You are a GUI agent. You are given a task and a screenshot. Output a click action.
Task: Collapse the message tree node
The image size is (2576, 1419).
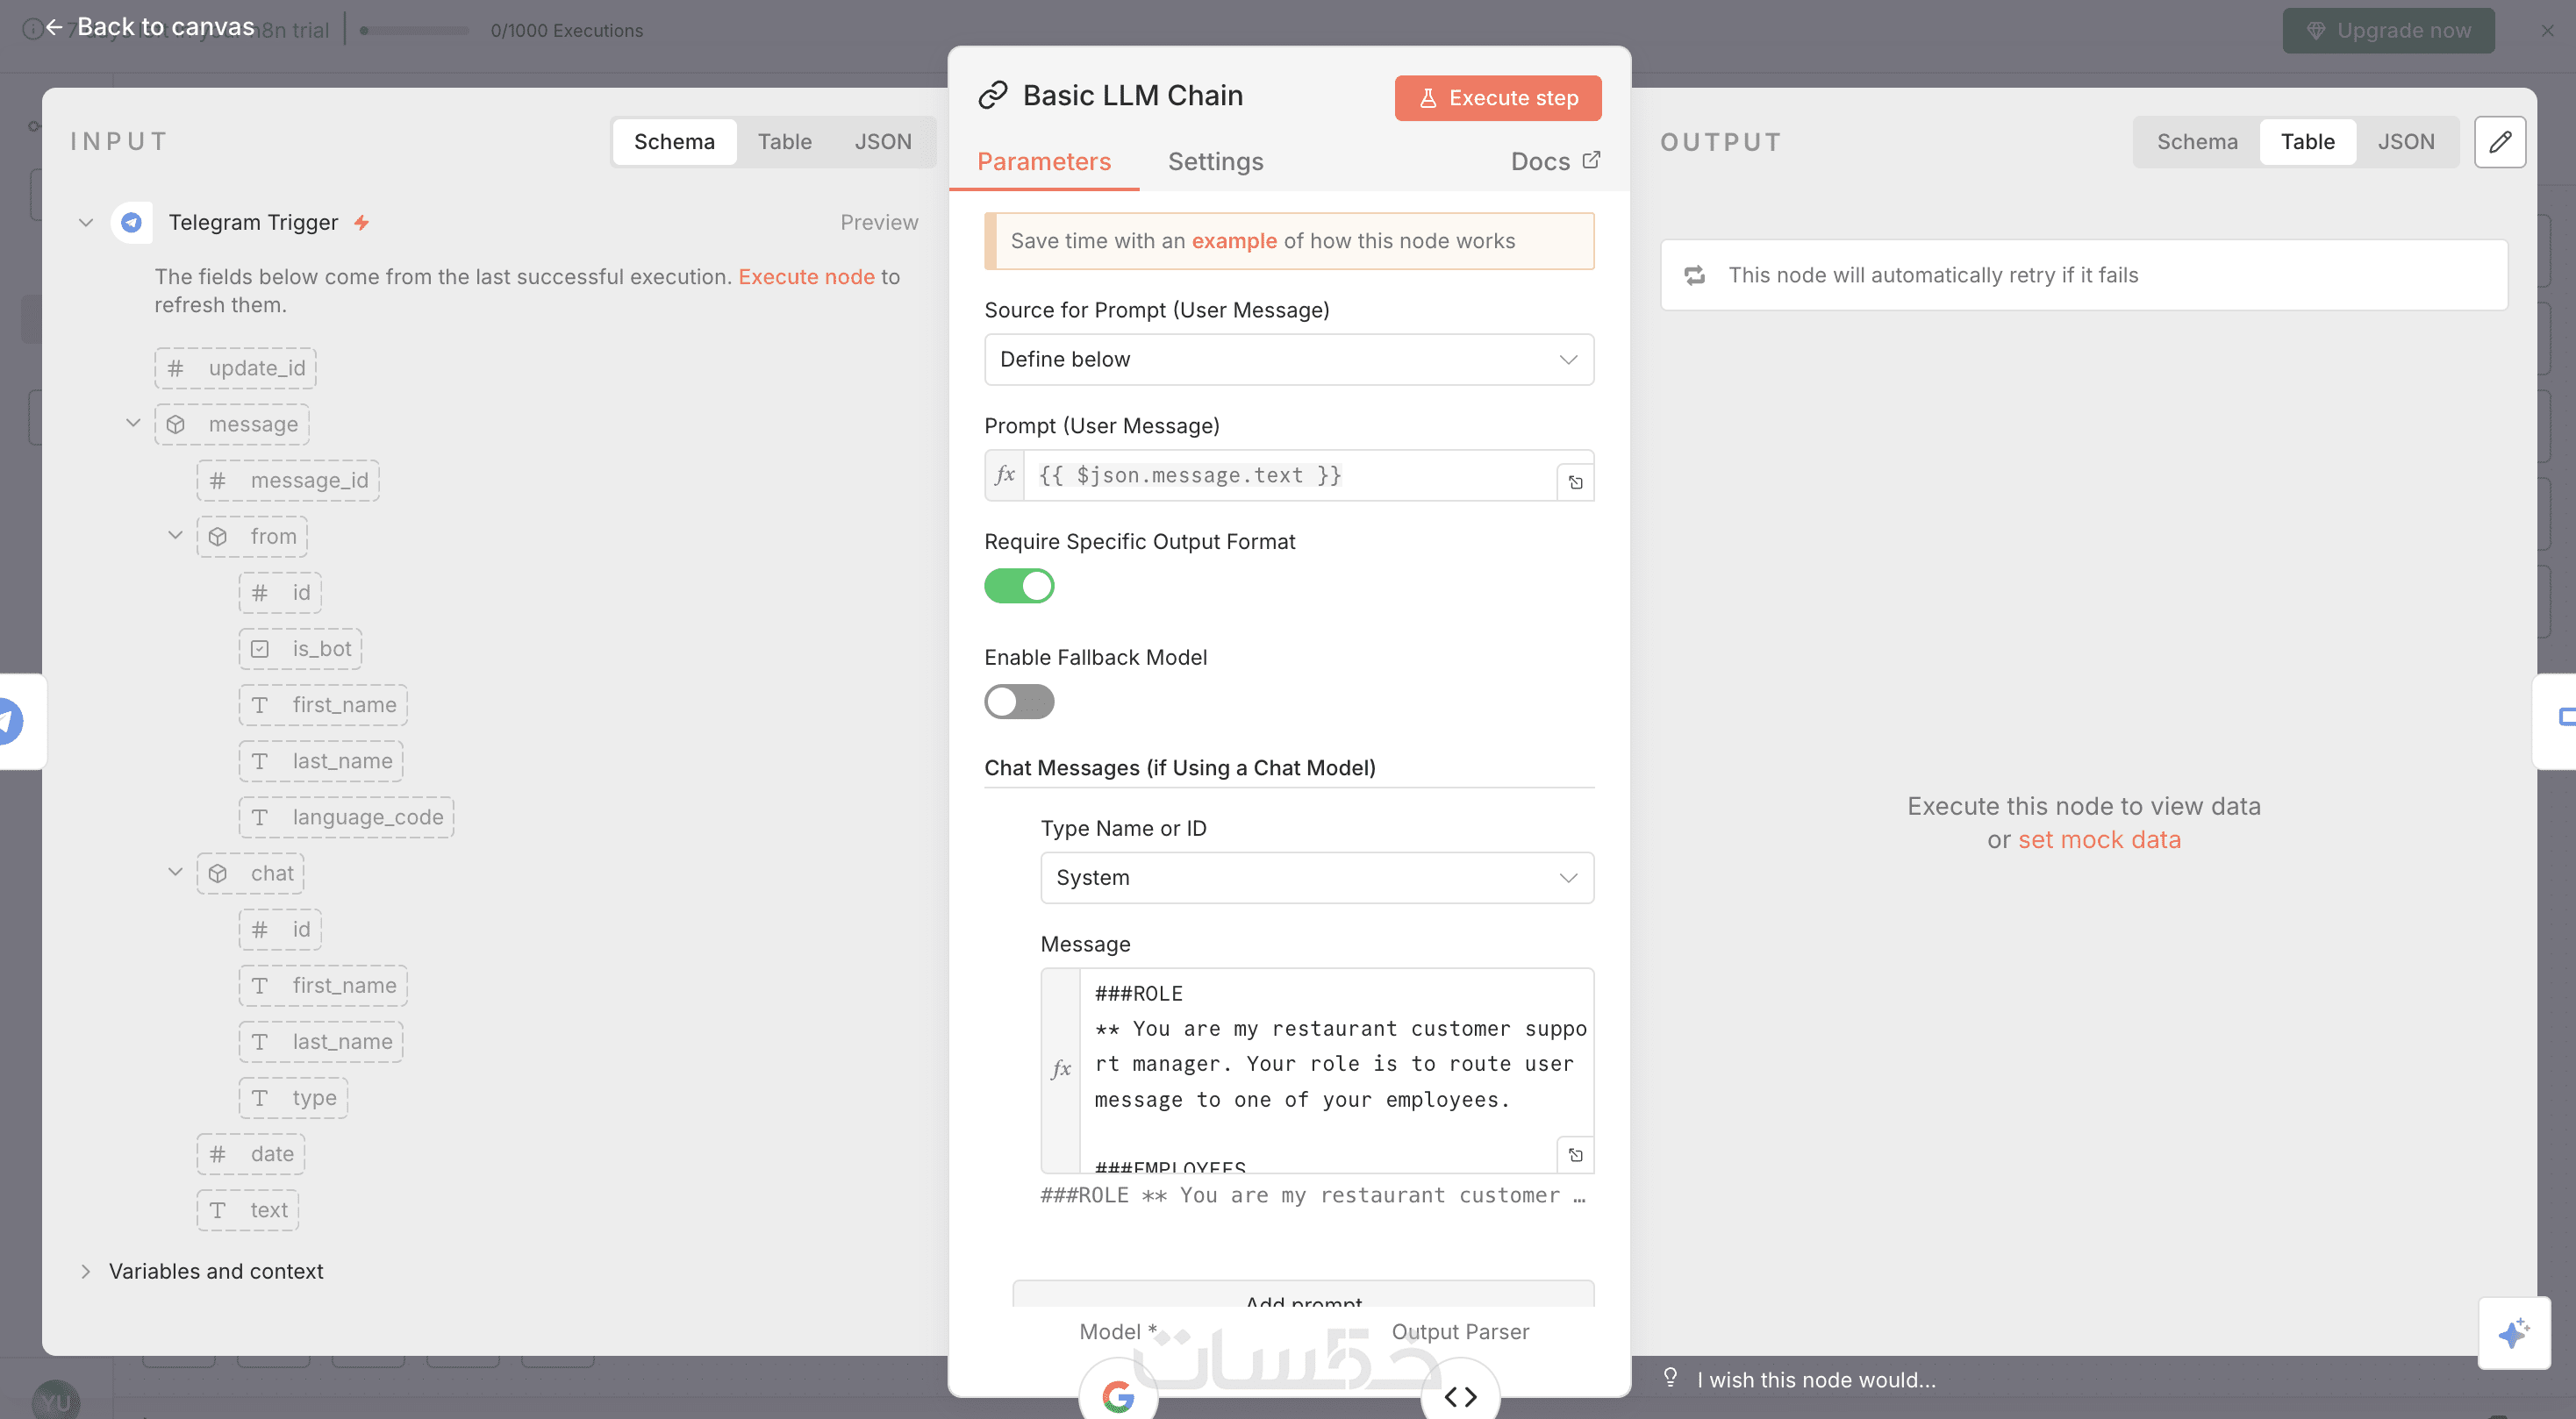point(133,424)
